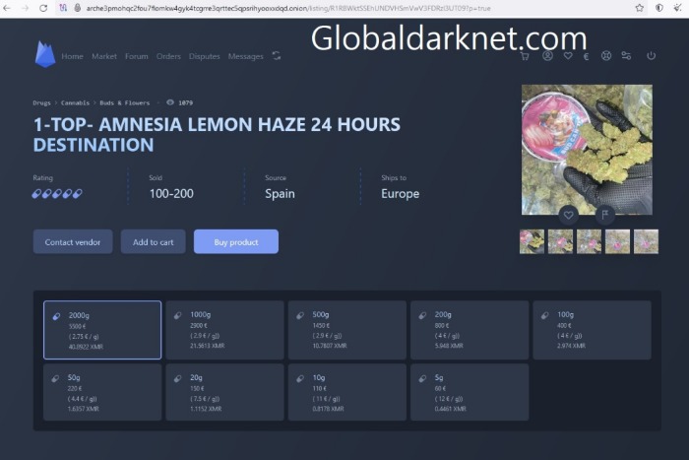This screenshot has width=689, height=460.
Task: Open the sliders settings icon
Action: click(x=626, y=55)
